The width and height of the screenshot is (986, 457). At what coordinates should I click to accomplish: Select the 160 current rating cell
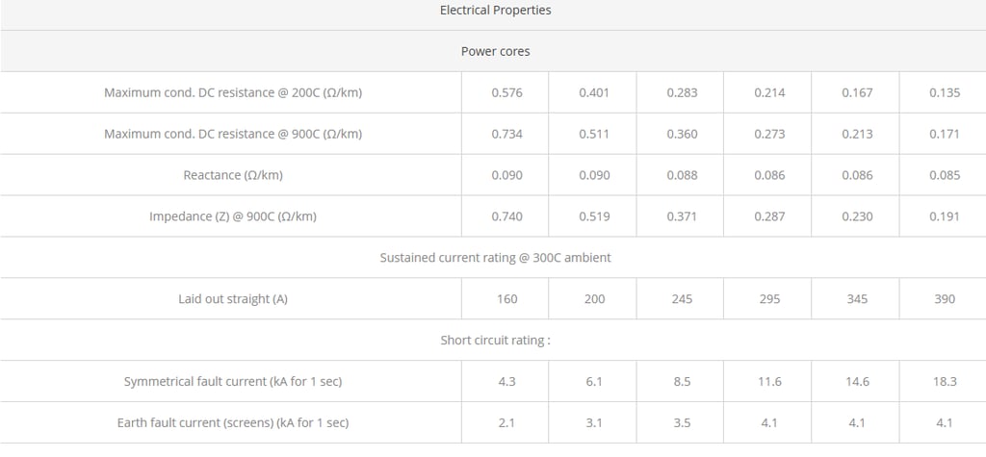click(x=506, y=299)
